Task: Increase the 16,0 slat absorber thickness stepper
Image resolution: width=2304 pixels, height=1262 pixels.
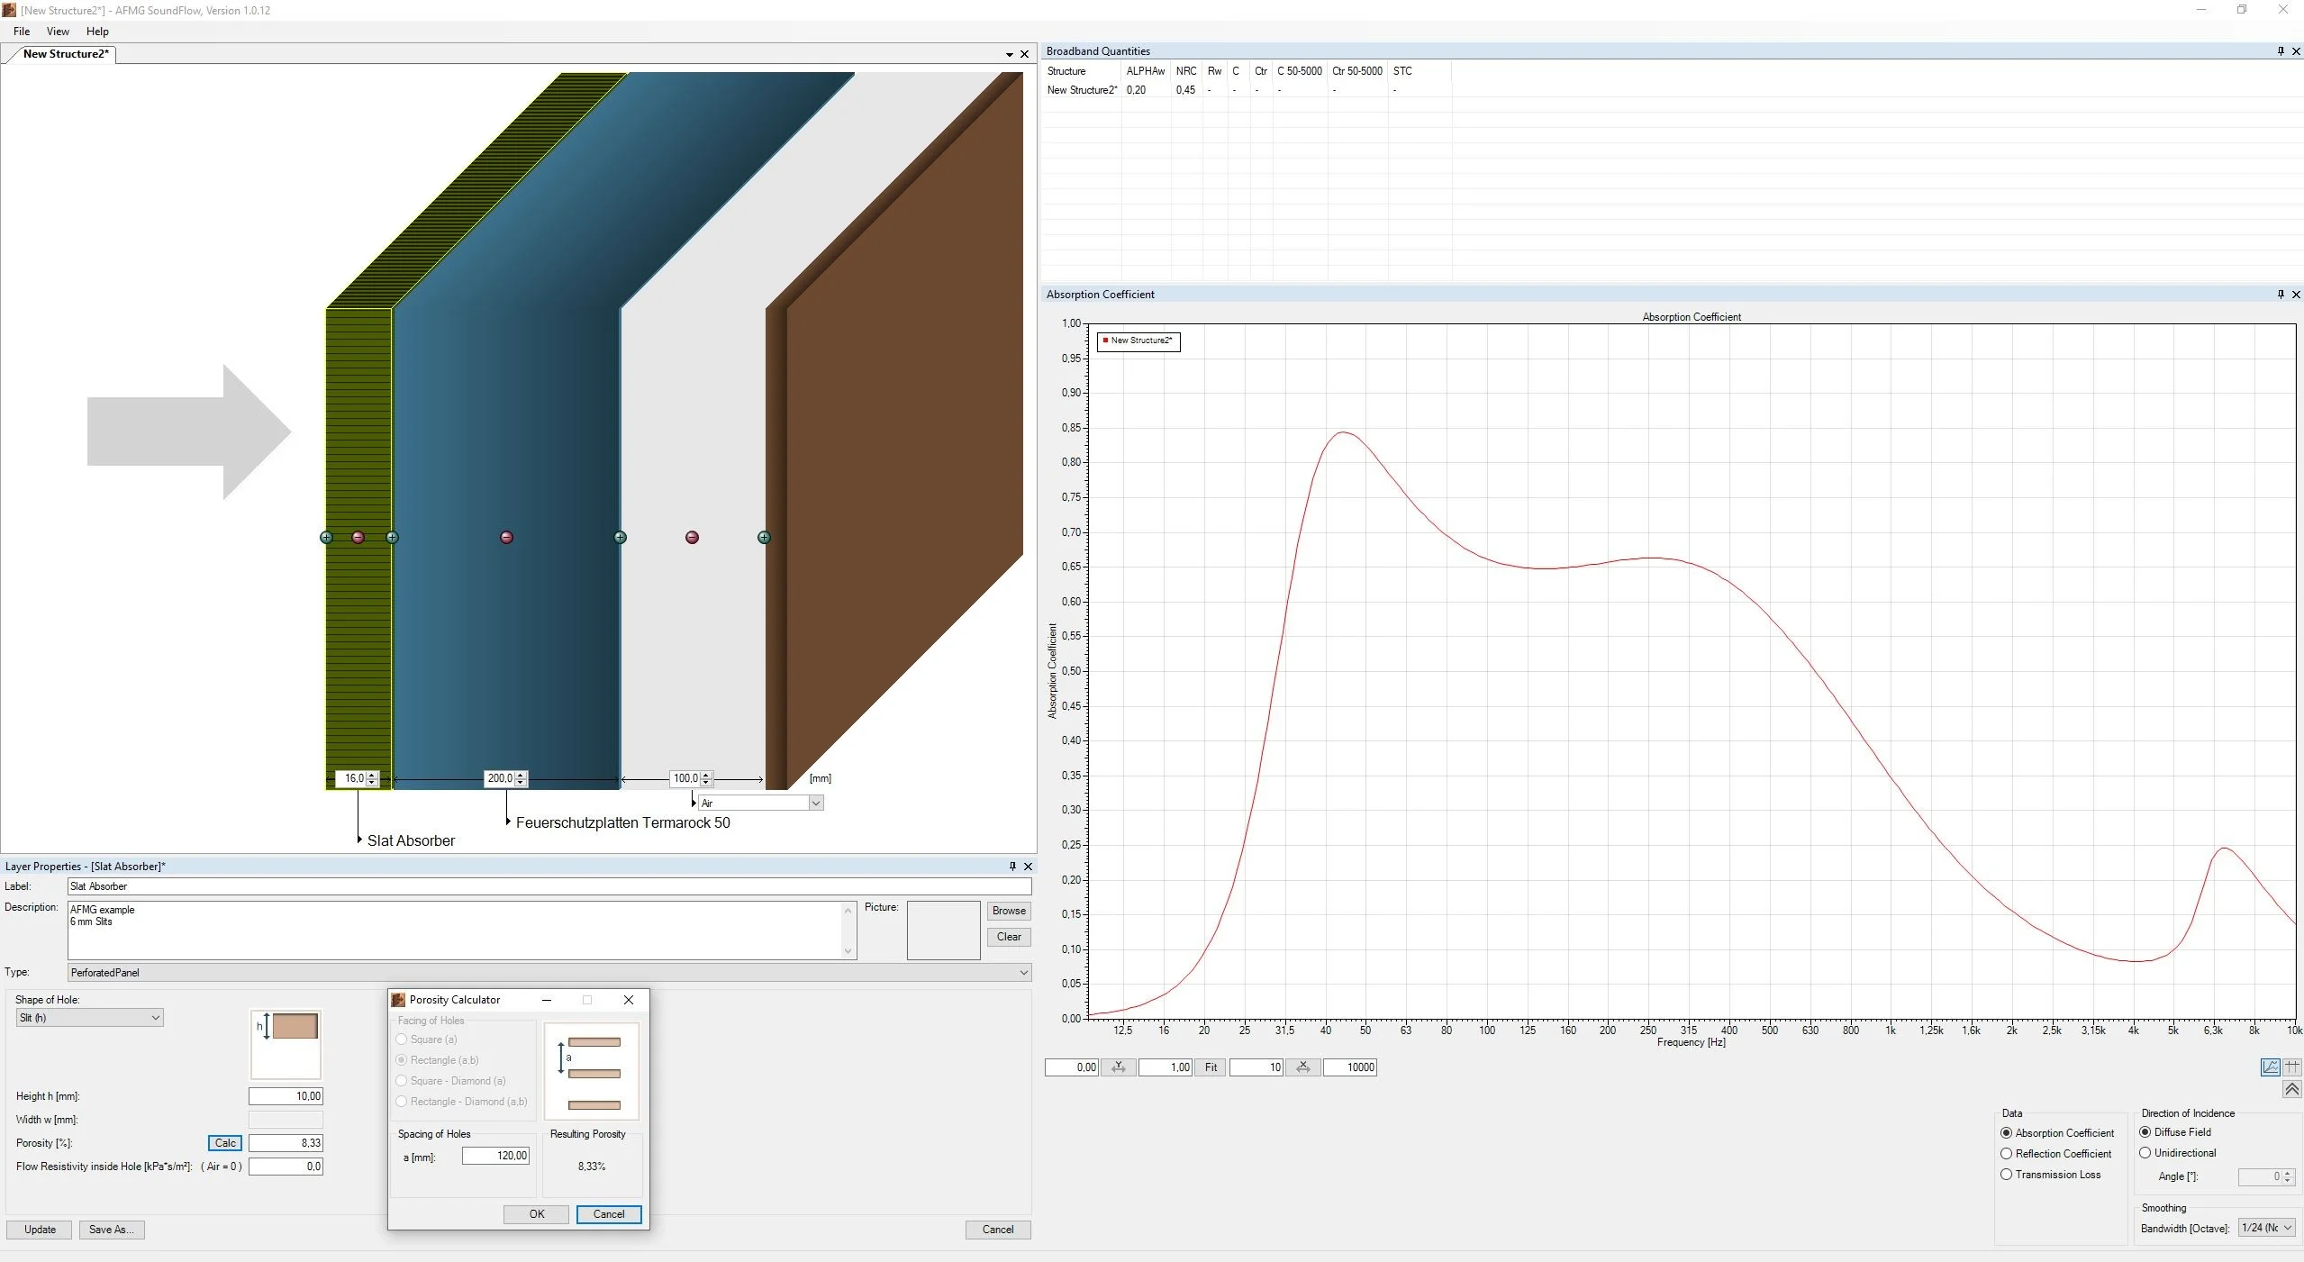Action: click(372, 775)
